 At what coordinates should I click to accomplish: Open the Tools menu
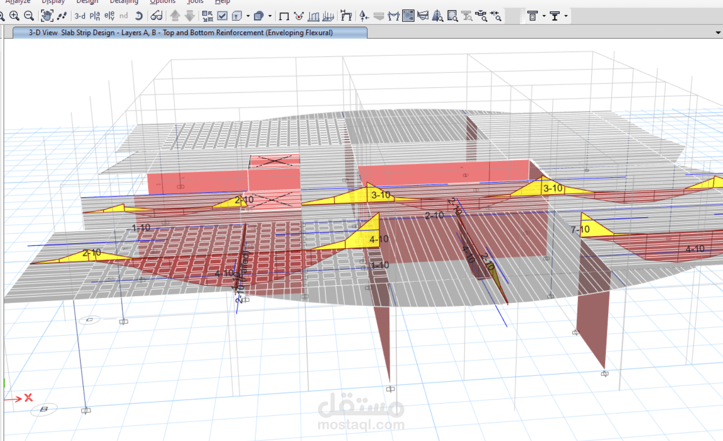[195, 2]
